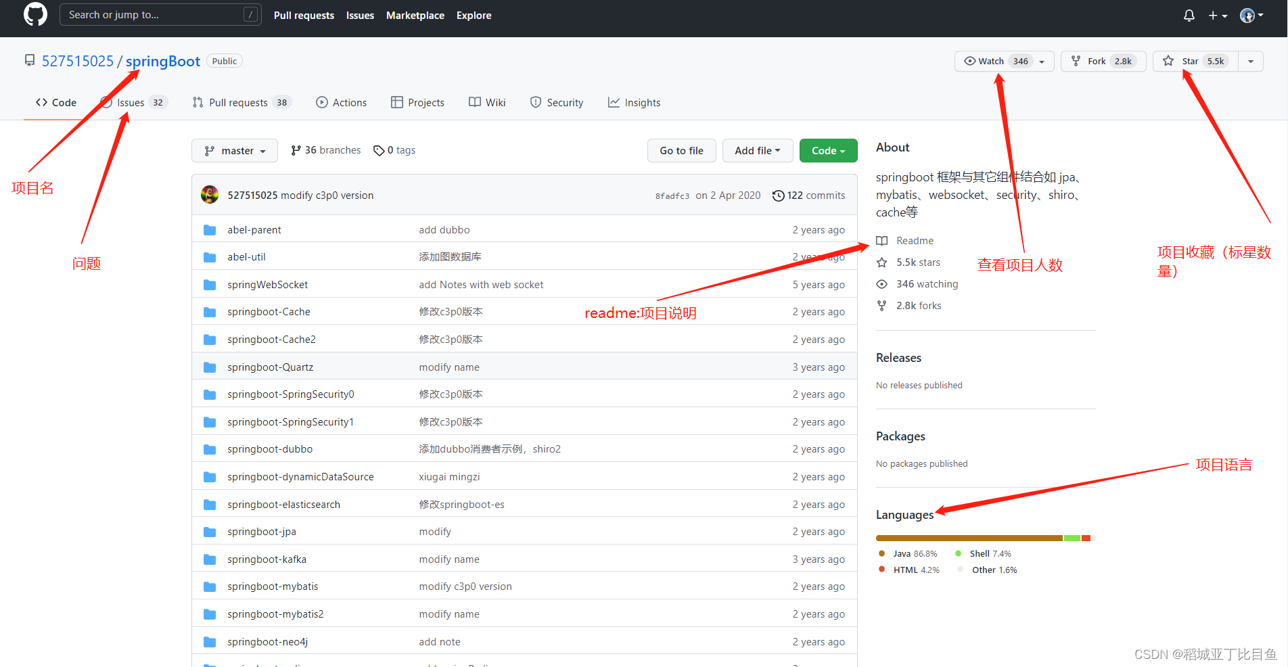Open Explore in top navigation
The image size is (1288, 667).
pos(474,16)
